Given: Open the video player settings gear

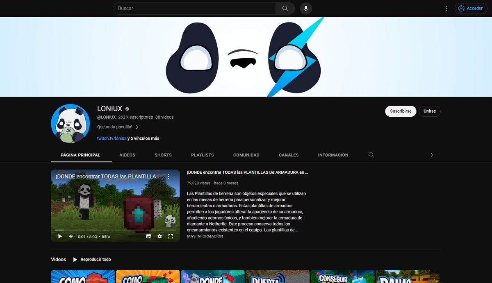Looking at the screenshot, I should tap(159, 236).
